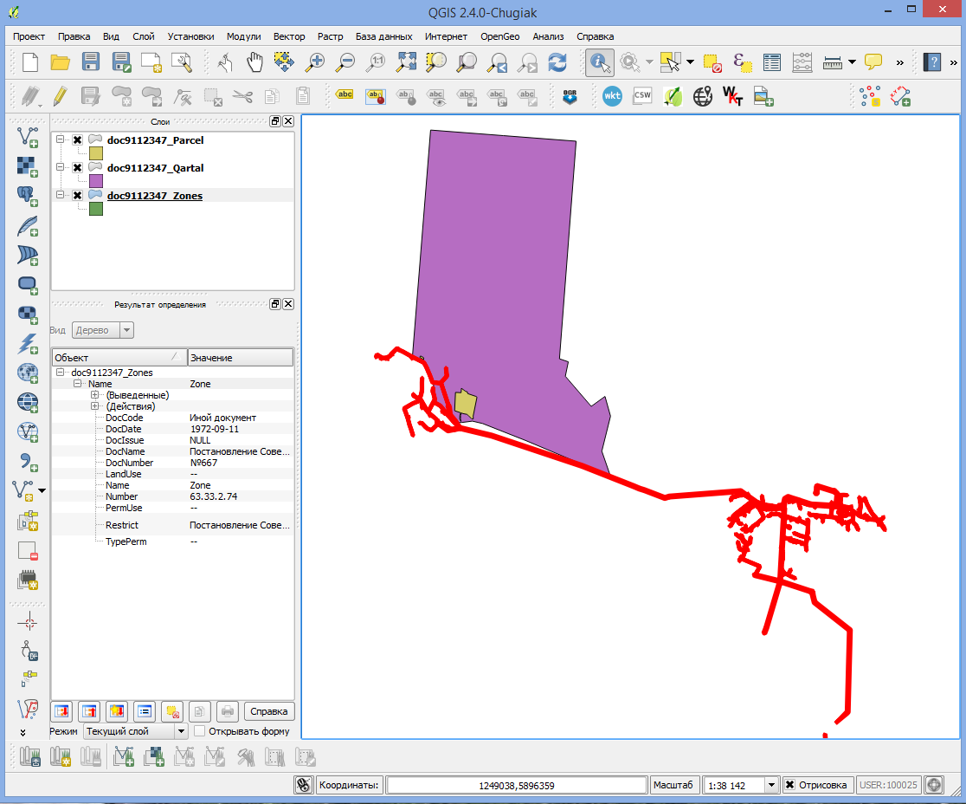The image size is (966, 804).
Task: Click the Save Project floppy icon
Action: (x=91, y=62)
